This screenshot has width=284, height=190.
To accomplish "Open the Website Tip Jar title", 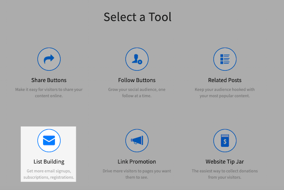I will click(x=225, y=162).
